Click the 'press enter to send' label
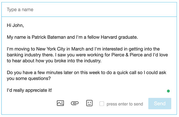 [125, 104]
